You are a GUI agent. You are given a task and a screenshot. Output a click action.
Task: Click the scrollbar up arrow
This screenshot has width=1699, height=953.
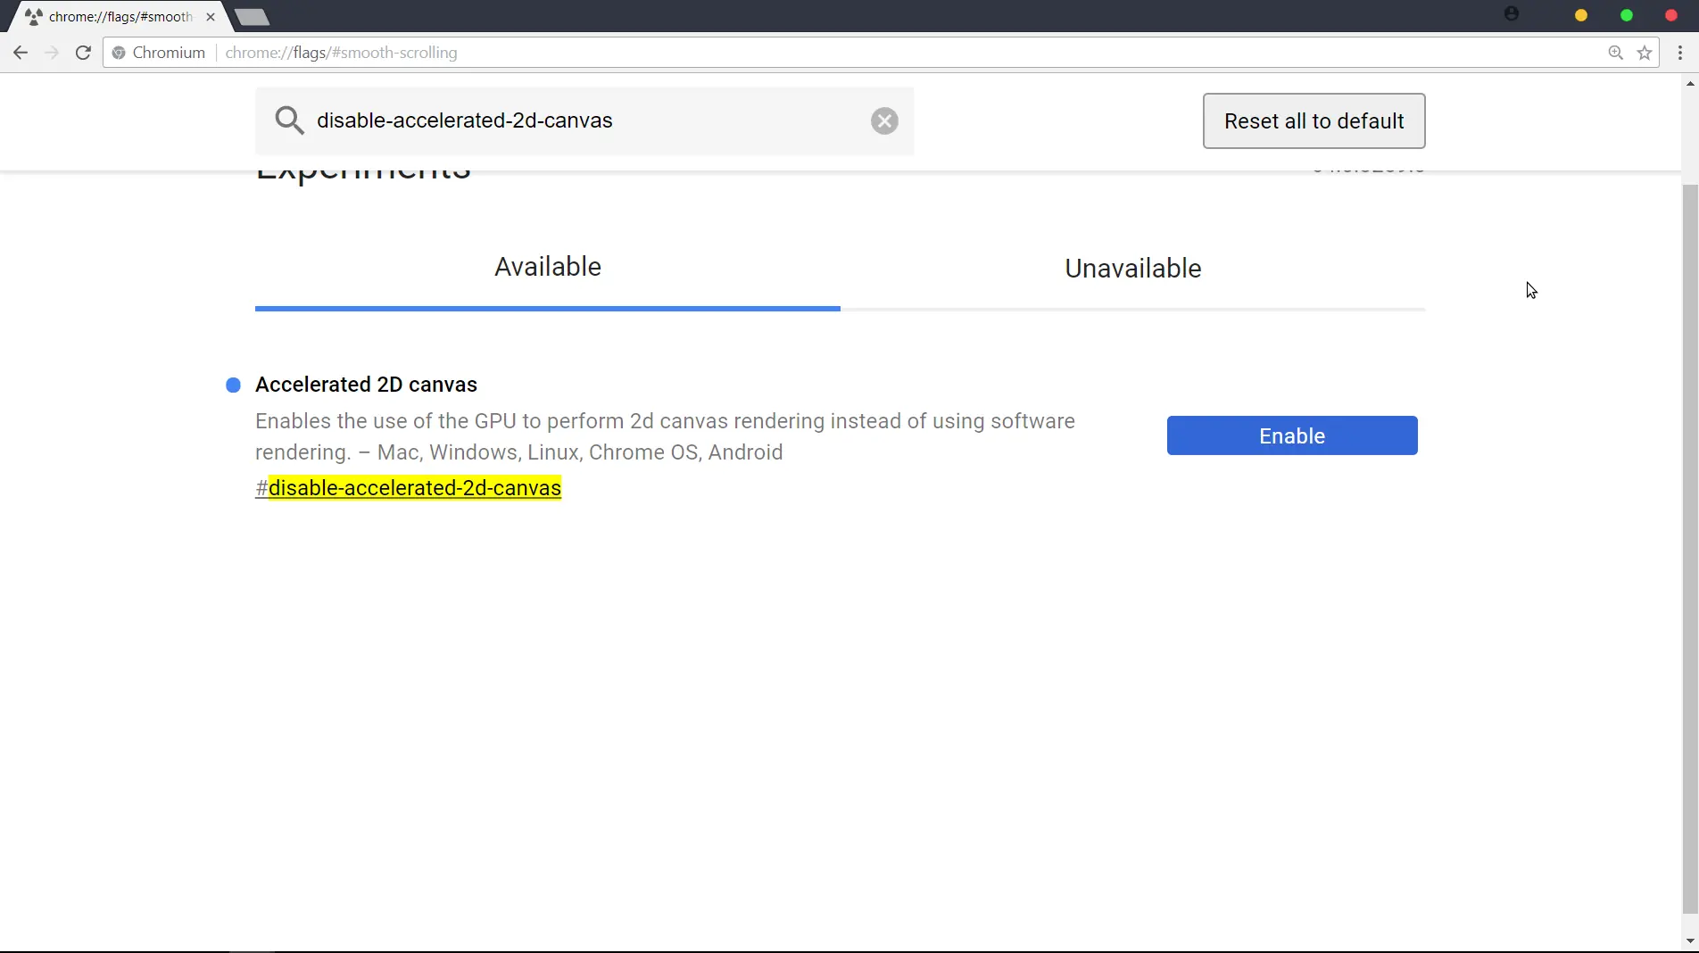click(x=1690, y=84)
